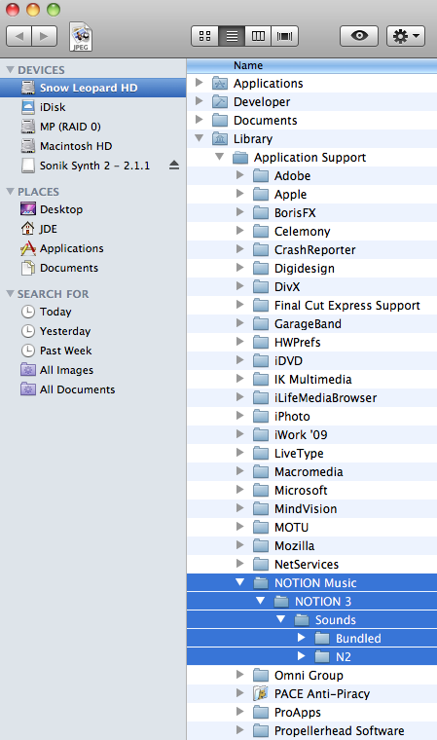
Task: Expand the Bundled folder
Action: click(x=302, y=638)
